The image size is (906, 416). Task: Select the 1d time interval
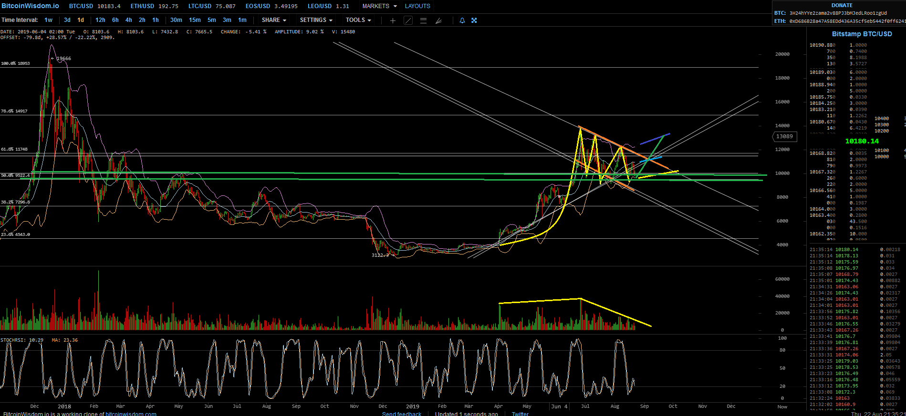coord(81,20)
